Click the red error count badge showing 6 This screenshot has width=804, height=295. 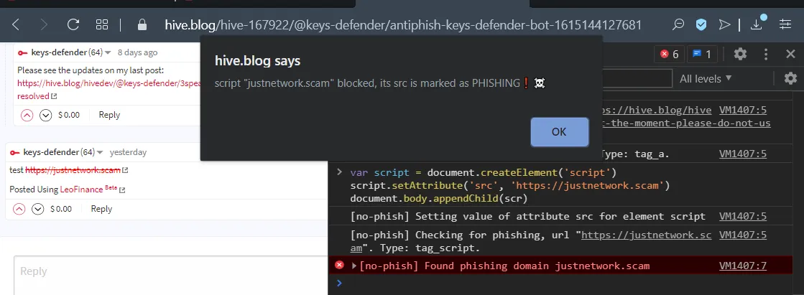(669, 54)
